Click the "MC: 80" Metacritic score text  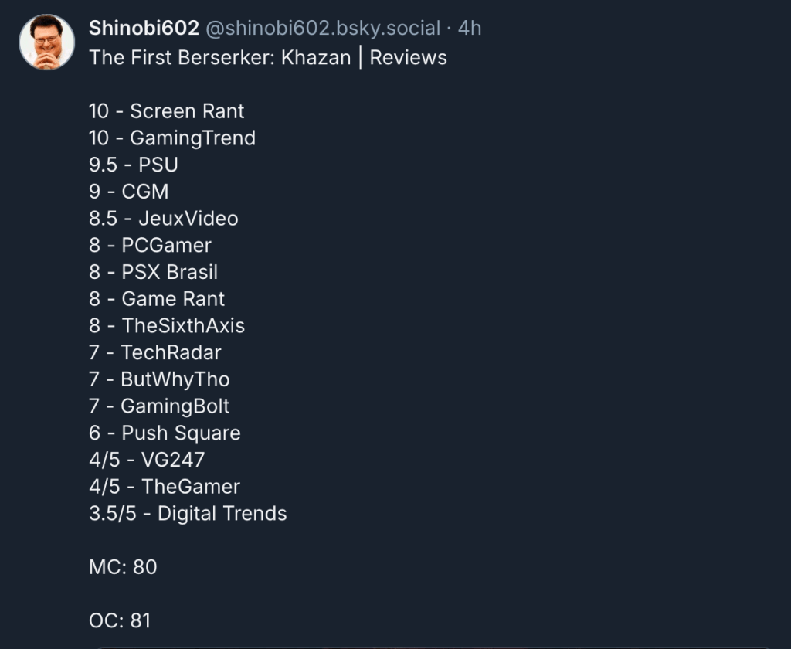[x=123, y=567]
